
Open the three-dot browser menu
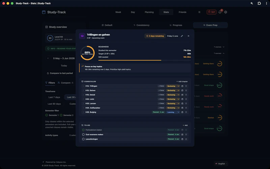266,3
